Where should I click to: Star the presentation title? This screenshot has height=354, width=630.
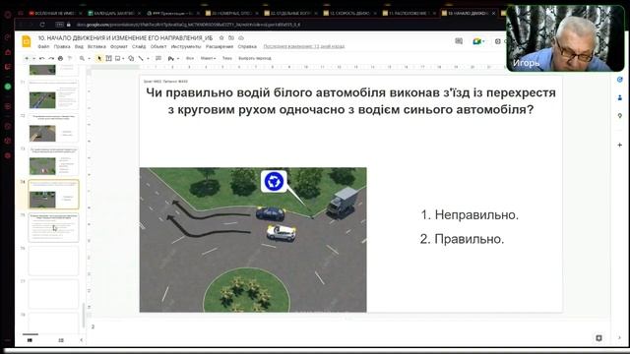coord(221,37)
